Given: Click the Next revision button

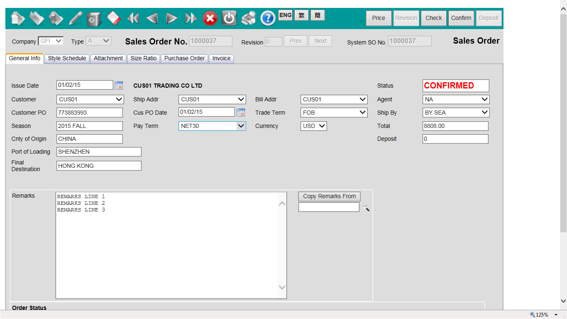Looking at the screenshot, I should click(320, 41).
